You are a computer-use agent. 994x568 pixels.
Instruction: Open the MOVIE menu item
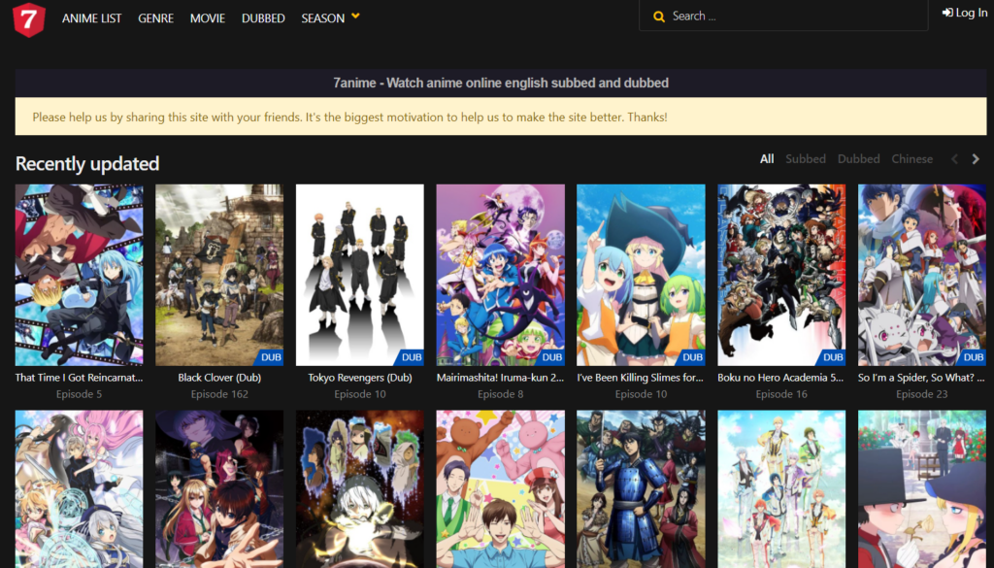(x=208, y=18)
